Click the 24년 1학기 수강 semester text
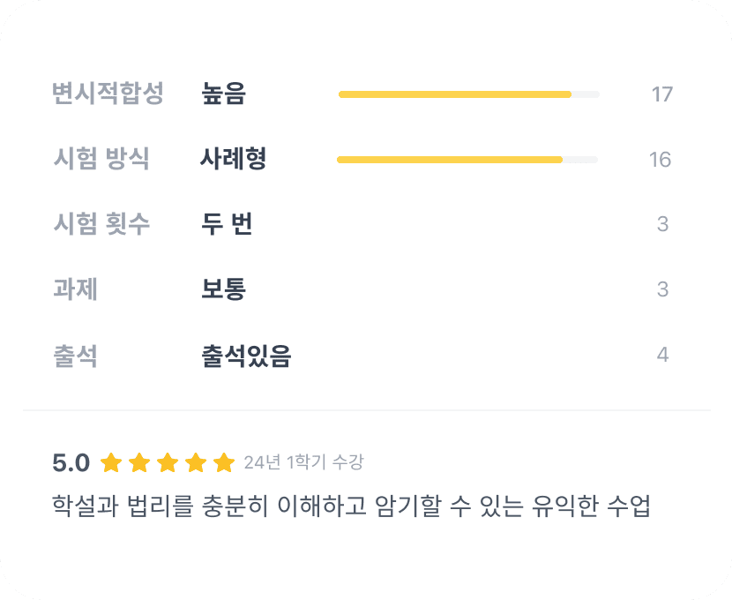This screenshot has width=732, height=600. coord(303,462)
